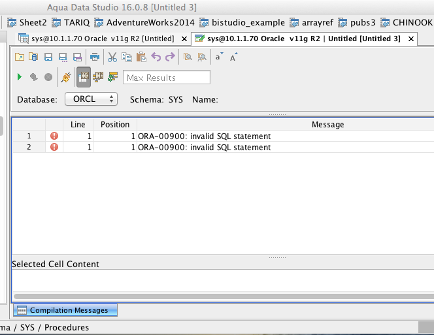Open the CHINOOK window tab
Image resolution: width=434 pixels, height=335 pixels.
[407, 22]
